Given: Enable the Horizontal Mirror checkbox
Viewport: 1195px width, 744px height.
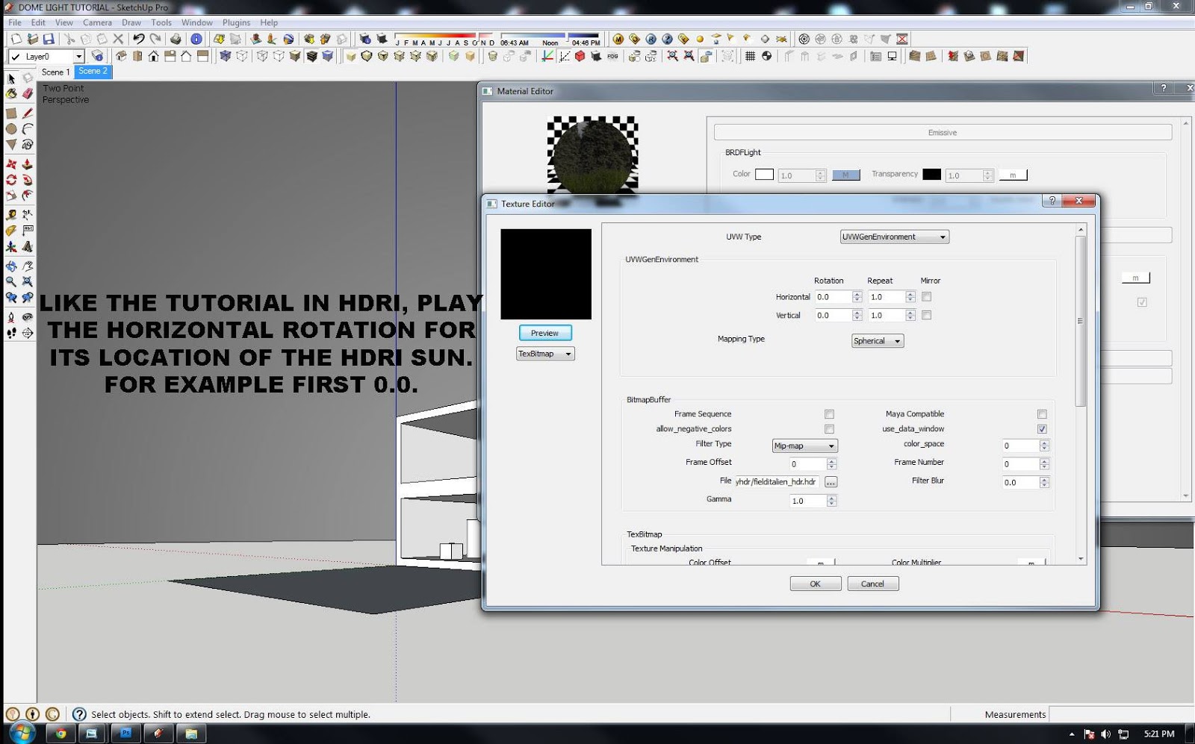Looking at the screenshot, I should 927,296.
